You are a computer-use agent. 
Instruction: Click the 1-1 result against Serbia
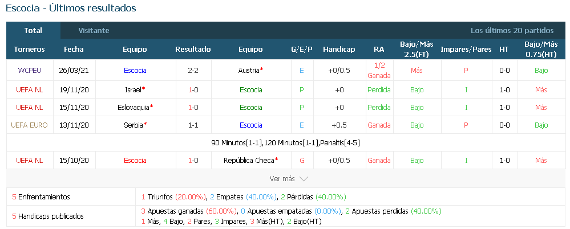coord(193,125)
